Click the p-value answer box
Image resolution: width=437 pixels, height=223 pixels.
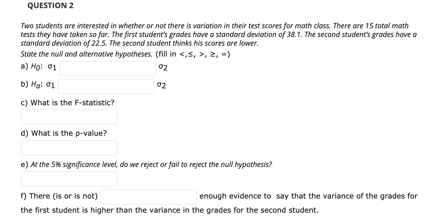pos(68,148)
